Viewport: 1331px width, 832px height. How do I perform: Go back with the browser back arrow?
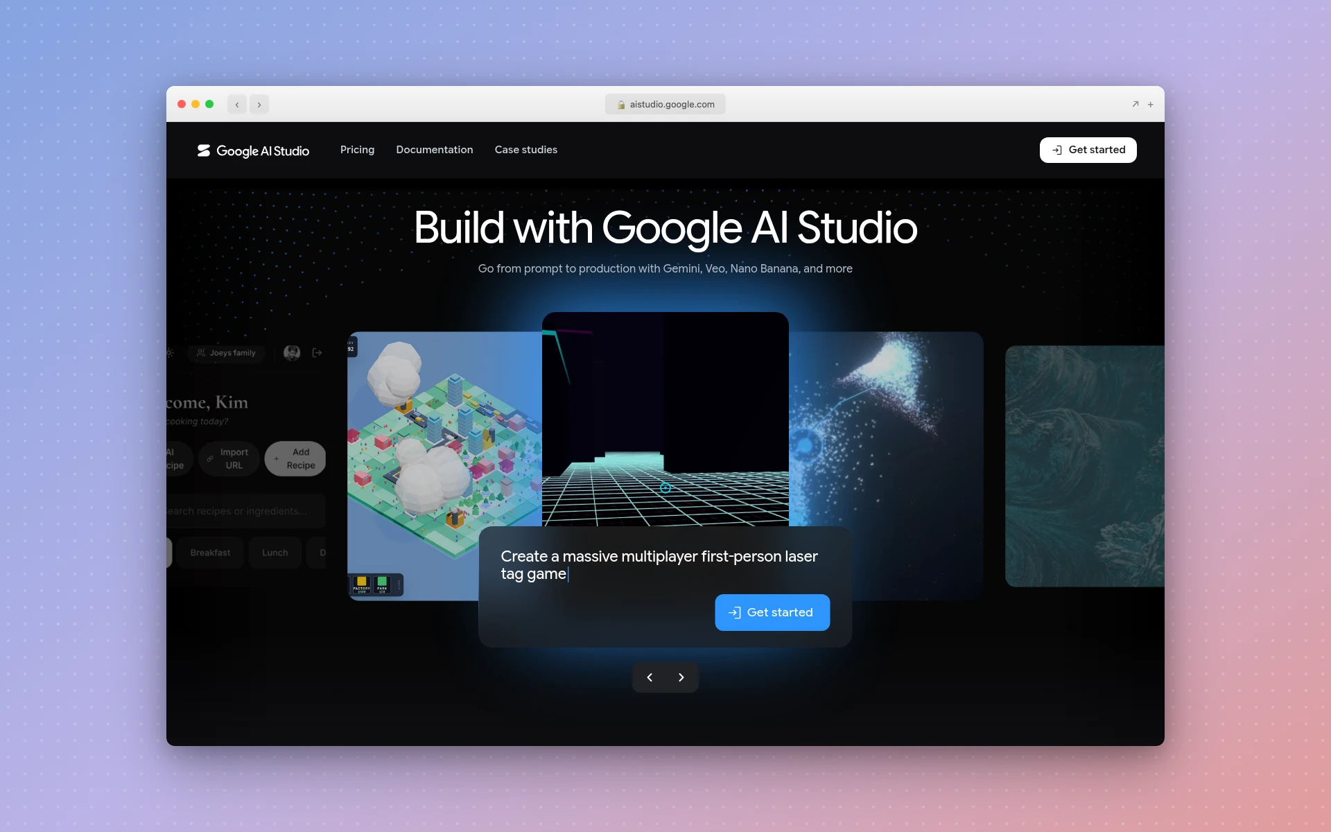point(237,104)
